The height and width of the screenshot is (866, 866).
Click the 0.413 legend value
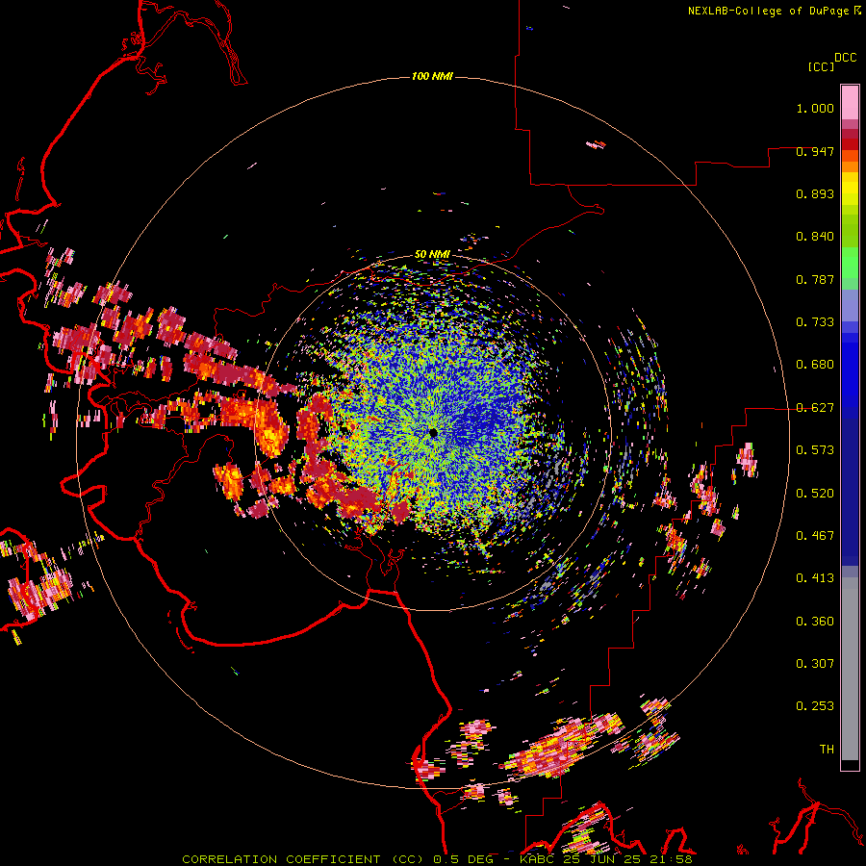pos(815,578)
